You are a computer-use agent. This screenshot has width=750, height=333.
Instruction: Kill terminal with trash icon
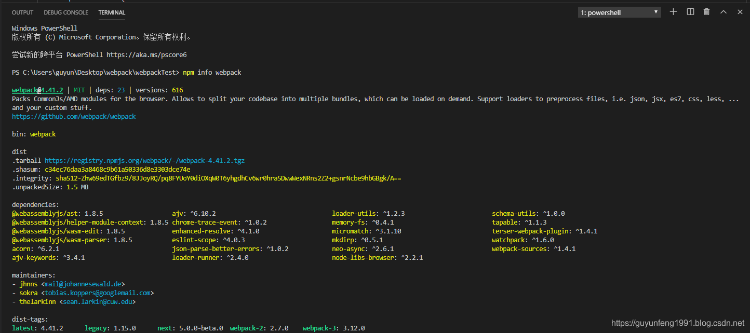pyautogui.click(x=706, y=12)
